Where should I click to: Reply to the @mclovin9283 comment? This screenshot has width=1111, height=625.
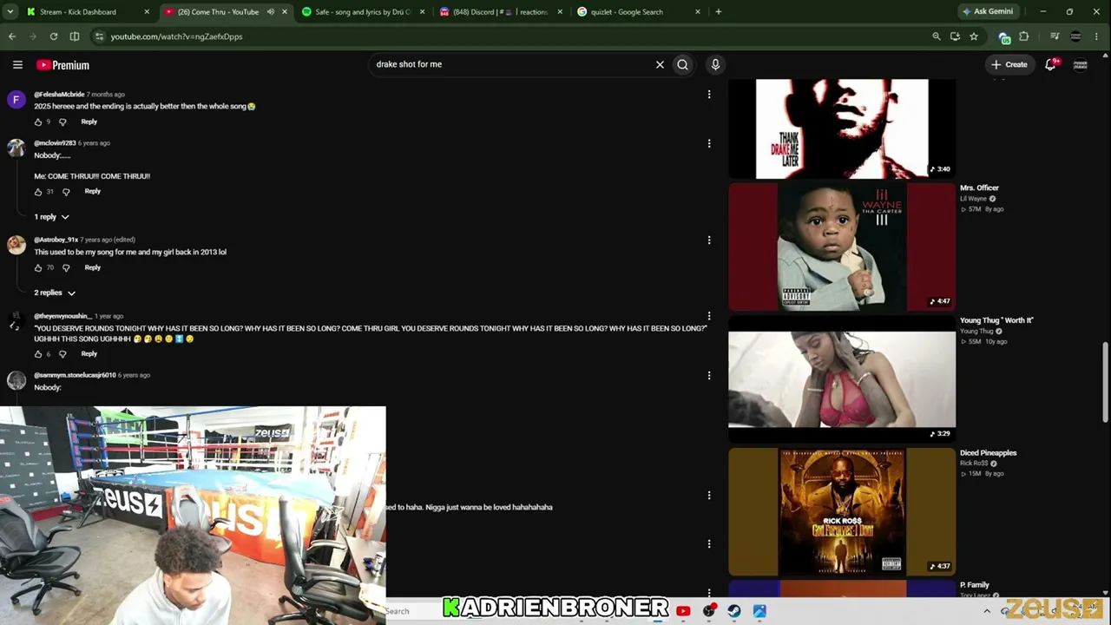click(93, 191)
